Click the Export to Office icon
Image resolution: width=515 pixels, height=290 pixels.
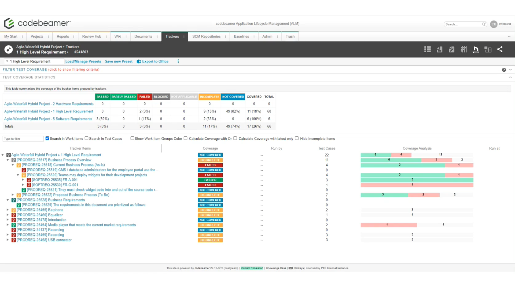pyautogui.click(x=139, y=61)
